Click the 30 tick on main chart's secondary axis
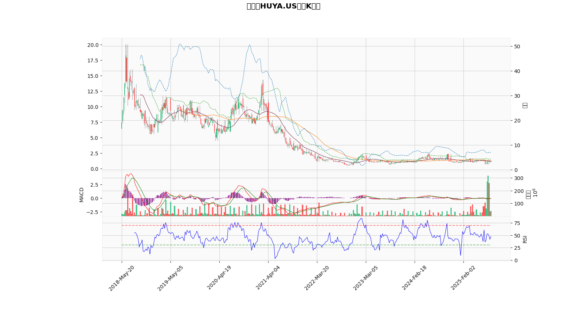The height and width of the screenshot is (318, 567). (x=517, y=96)
